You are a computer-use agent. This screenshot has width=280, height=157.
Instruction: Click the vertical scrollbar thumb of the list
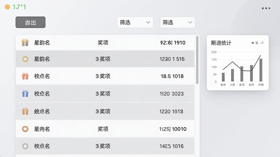[197, 60]
